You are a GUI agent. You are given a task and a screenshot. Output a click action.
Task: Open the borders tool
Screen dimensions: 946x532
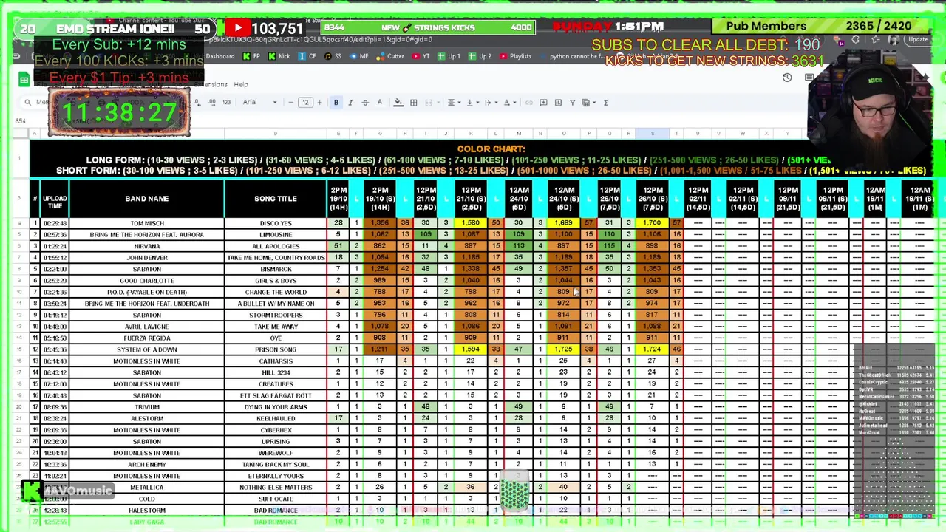pos(414,103)
